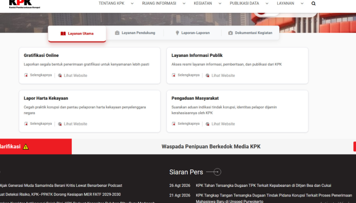
Task: Click globe icon in Lapor Harta Kekayaan card
Action: pyautogui.click(x=60, y=124)
